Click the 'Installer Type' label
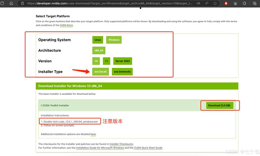260x156 pixels. coord(50,71)
